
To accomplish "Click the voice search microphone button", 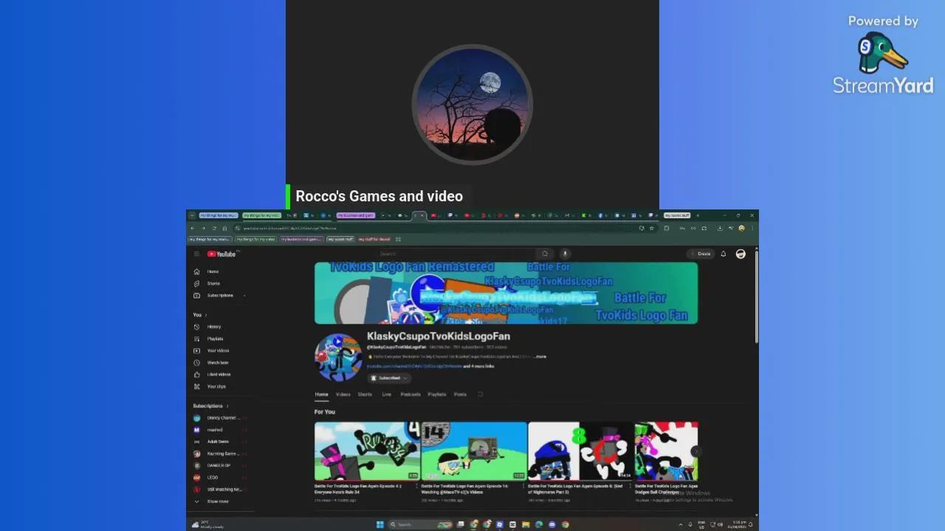I will tap(565, 254).
